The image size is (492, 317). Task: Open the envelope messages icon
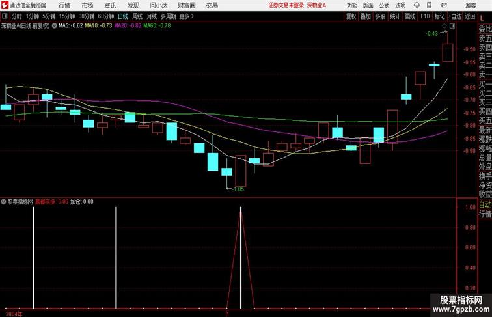point(444,5)
